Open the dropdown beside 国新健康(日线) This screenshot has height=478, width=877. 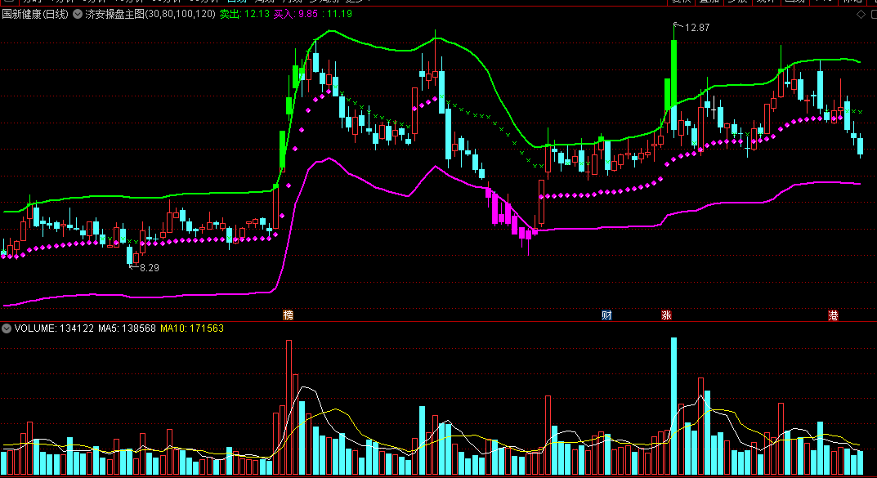(x=78, y=14)
